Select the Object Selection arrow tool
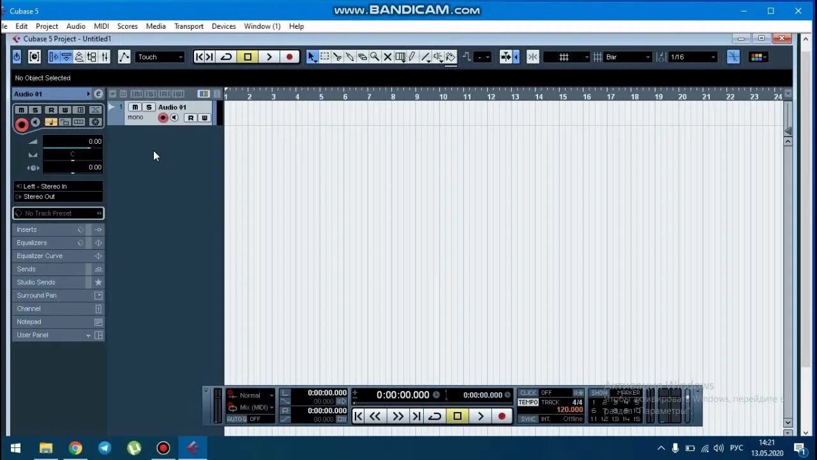 click(x=311, y=57)
